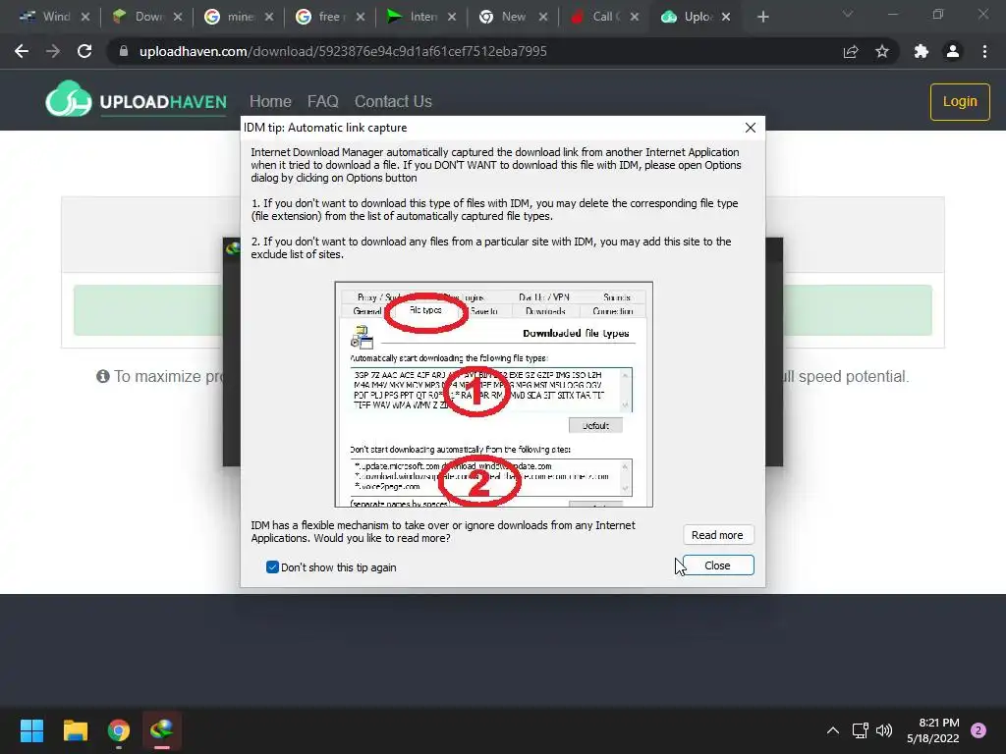The width and height of the screenshot is (1006, 754).
Task: Click the green progress bar on page
Action: click(x=502, y=310)
